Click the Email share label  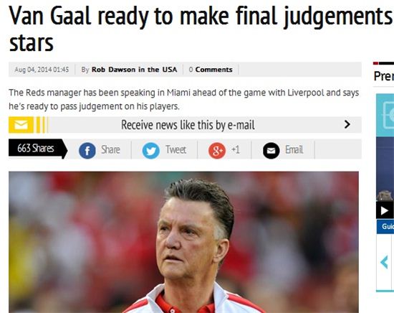(294, 150)
